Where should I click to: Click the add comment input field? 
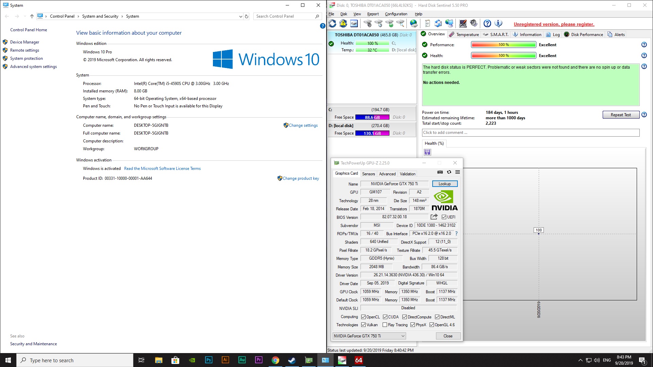531,133
